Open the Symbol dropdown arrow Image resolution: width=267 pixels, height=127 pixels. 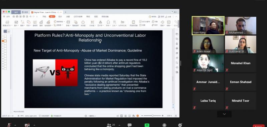tap(110, 25)
